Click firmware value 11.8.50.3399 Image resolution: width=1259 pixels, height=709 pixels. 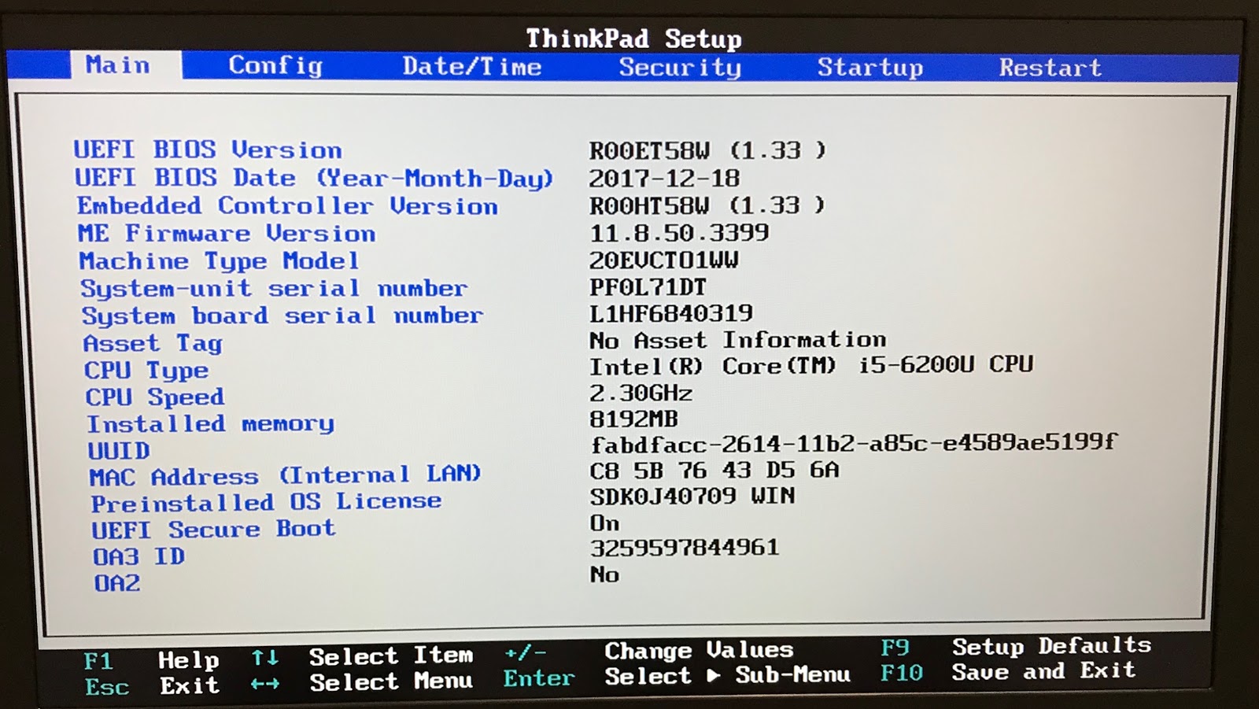[679, 233]
